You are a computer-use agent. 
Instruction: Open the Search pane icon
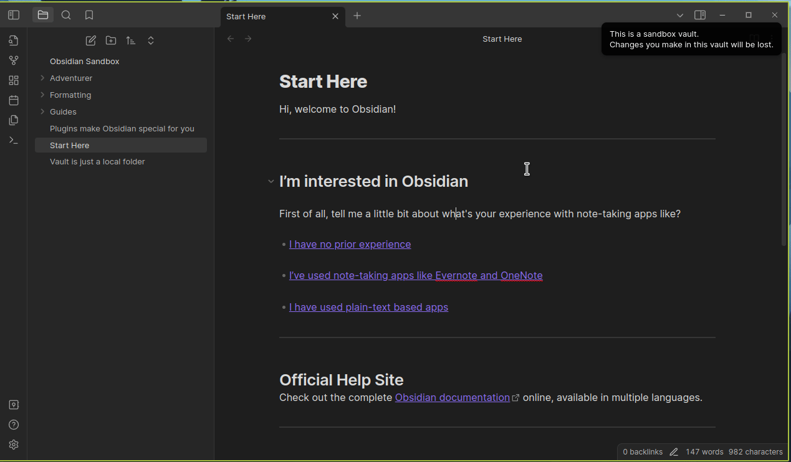click(x=66, y=15)
